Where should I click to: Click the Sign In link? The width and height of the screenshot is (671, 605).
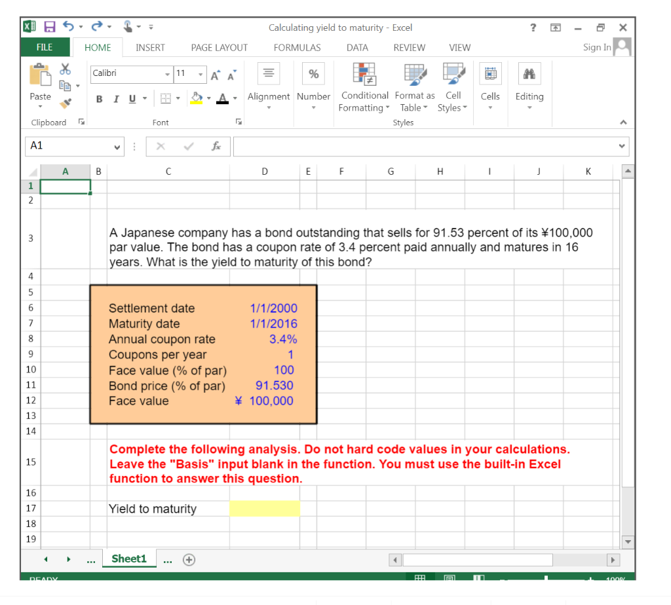(x=597, y=47)
